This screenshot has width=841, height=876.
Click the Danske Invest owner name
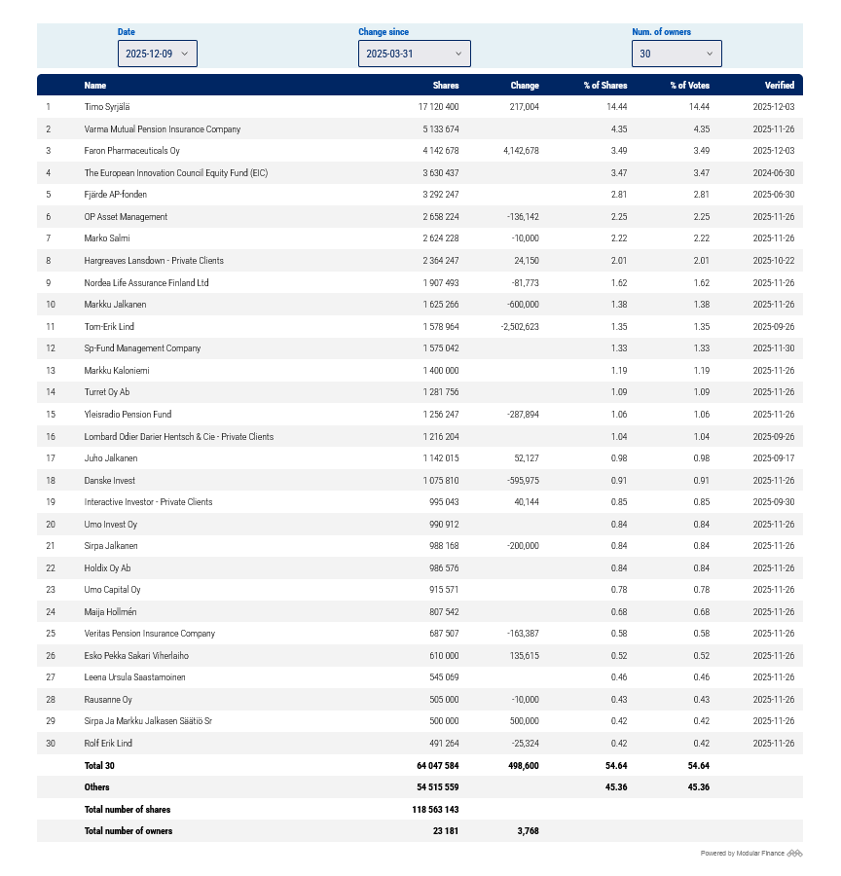coord(109,480)
